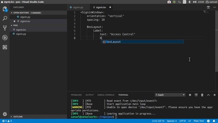The width and height of the screenshot is (218, 123).
Task: Maximize the terminal panel with up chevron
Action: pyautogui.click(x=208, y=95)
